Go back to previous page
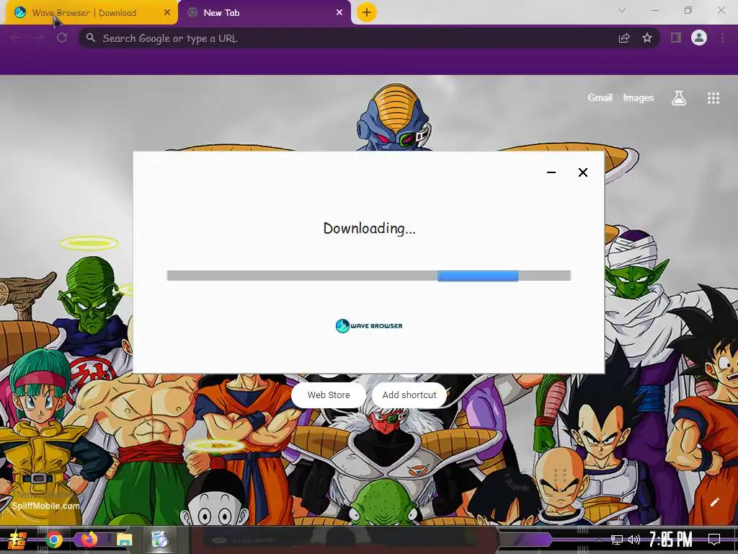Screen dimensions: 738x554 pyautogui.click(x=16, y=38)
